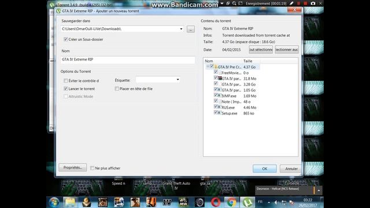
Task: Uncheck the GTA IV Pre Cr... root folder checkbox
Action: [212, 67]
